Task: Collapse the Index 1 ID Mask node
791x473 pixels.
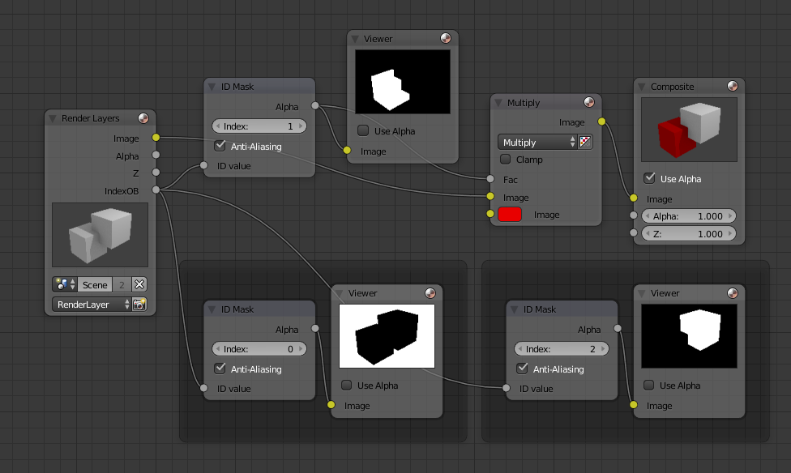Action: pos(212,87)
